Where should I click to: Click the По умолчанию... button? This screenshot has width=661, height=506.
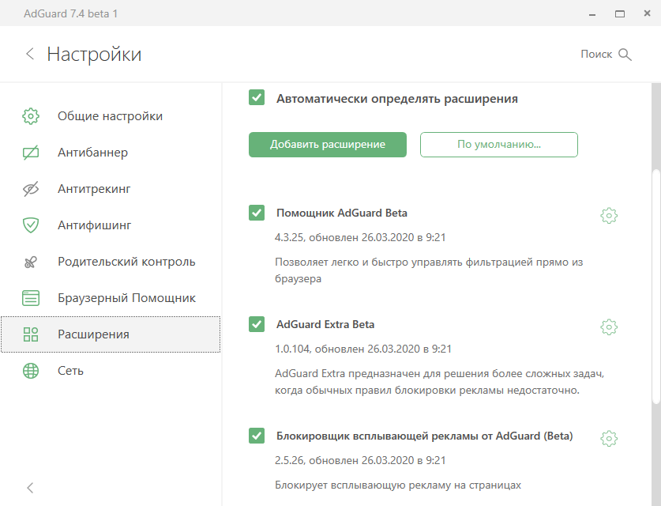click(499, 145)
